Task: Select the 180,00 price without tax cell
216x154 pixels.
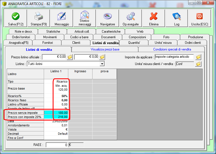Action: click(56, 113)
